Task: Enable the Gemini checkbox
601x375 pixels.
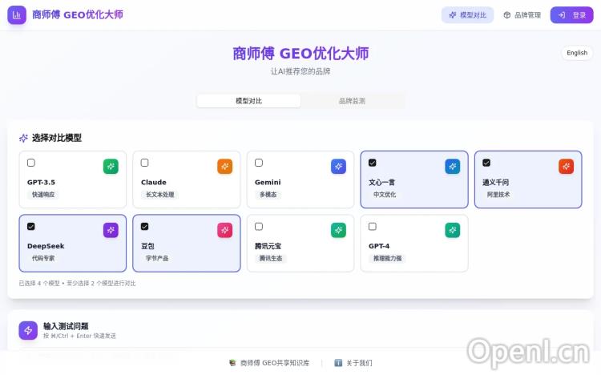Action: pyautogui.click(x=259, y=163)
